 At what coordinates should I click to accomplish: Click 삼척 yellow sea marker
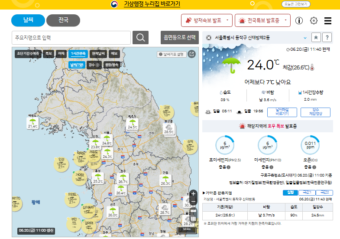pyautogui.click(x=190, y=147)
